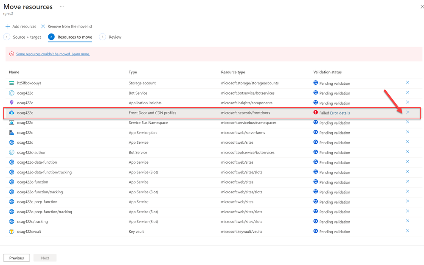The width and height of the screenshot is (424, 265).
Task: Remove the ocag422c-data-function row
Action: point(407,162)
